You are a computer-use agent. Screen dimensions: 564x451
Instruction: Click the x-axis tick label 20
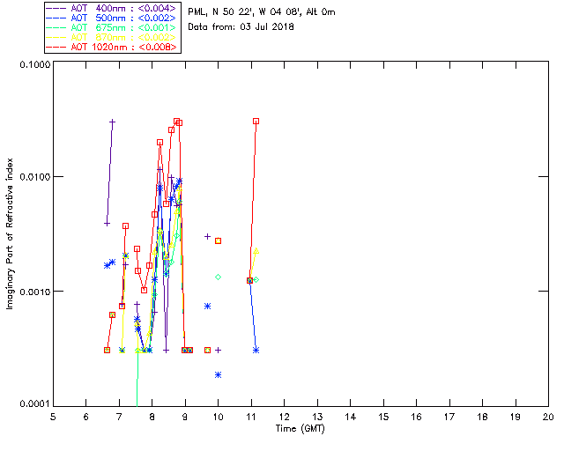[548, 417]
